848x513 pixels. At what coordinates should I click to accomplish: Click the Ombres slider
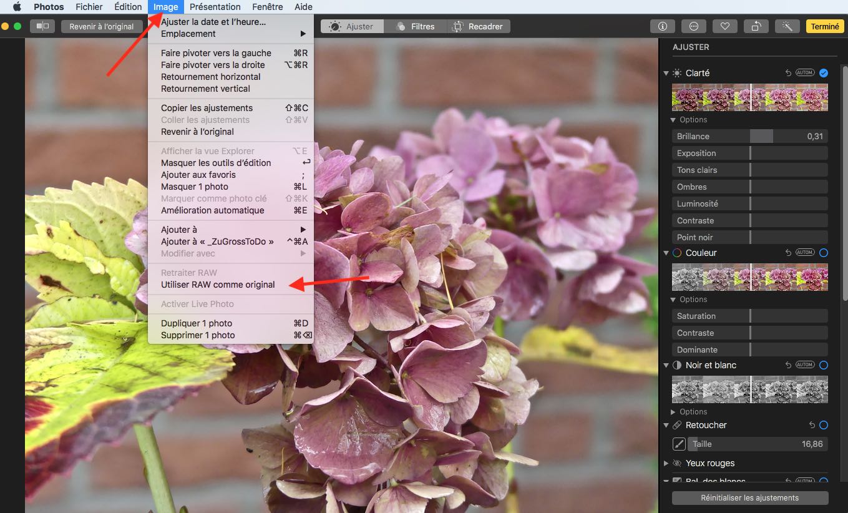pyautogui.click(x=750, y=187)
